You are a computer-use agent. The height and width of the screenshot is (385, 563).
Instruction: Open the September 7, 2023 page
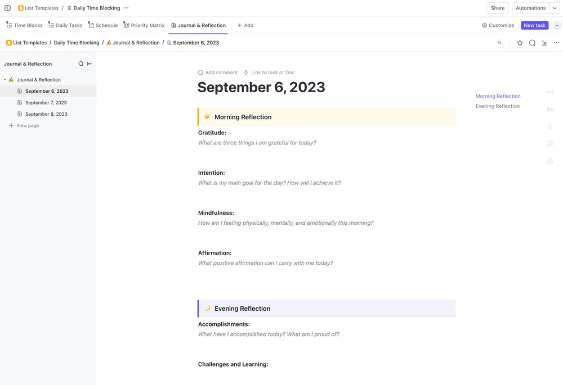pos(46,103)
